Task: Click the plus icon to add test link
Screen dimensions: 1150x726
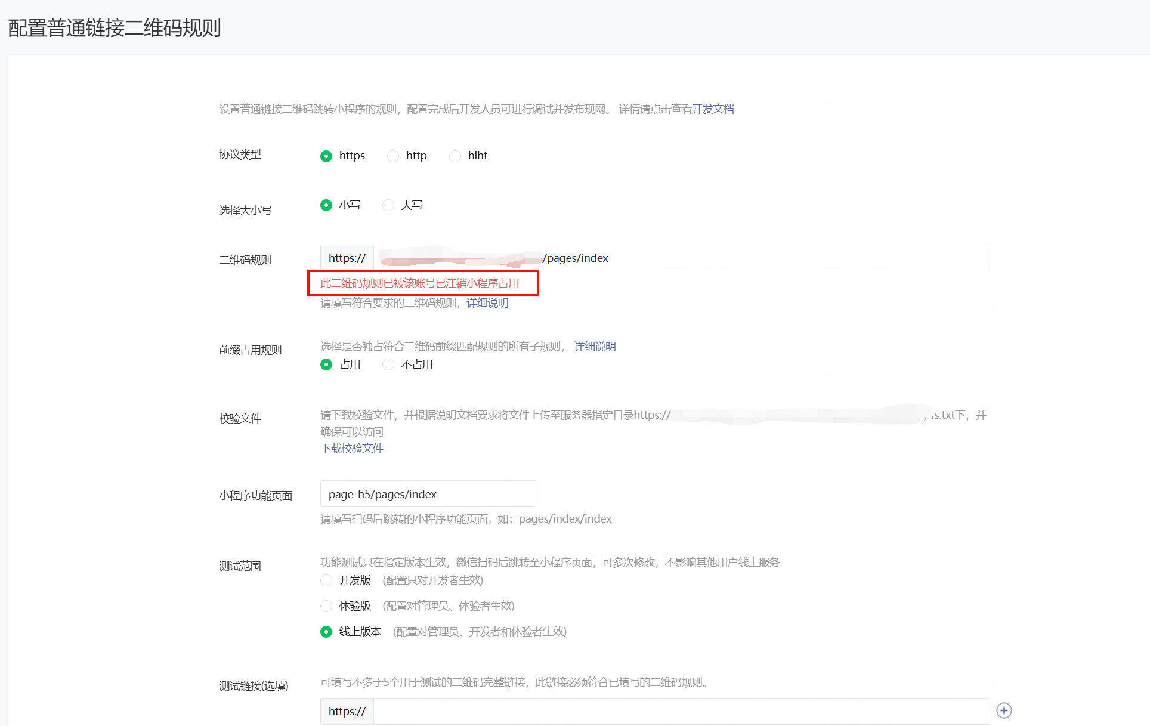Action: point(1004,710)
